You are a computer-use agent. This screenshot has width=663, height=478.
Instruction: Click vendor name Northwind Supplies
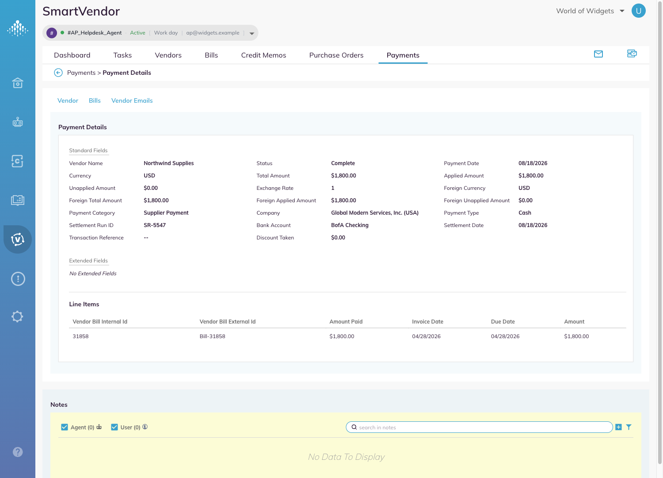(169, 163)
